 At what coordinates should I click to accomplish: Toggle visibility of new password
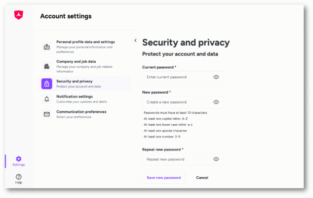point(216,102)
